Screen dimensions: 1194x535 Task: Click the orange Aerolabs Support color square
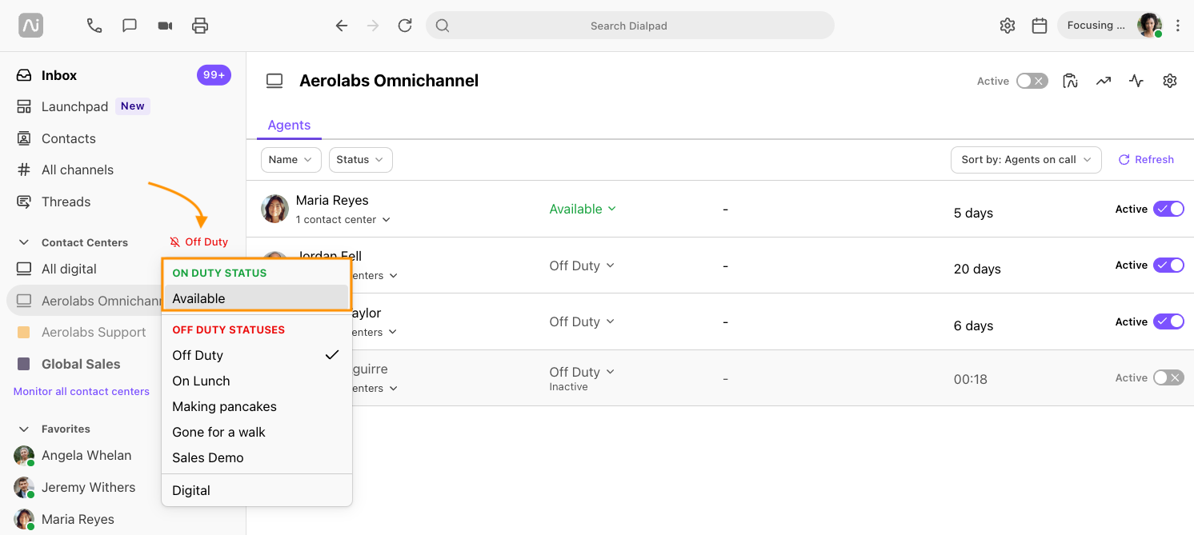click(24, 332)
